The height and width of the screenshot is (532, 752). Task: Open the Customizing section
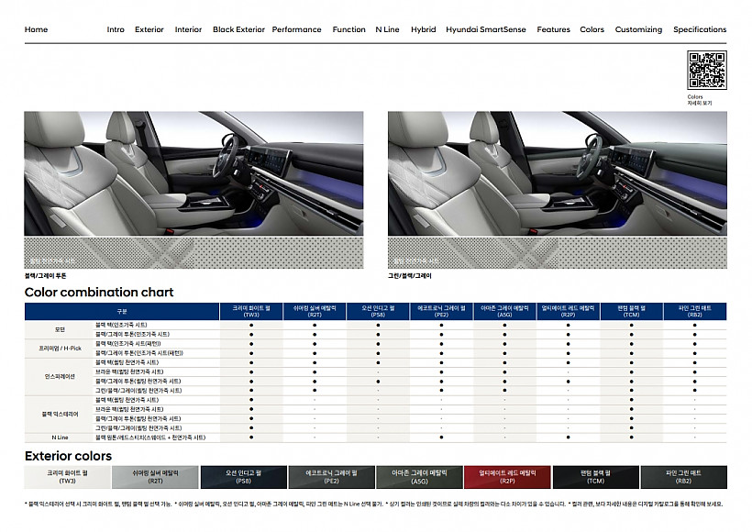pos(638,29)
